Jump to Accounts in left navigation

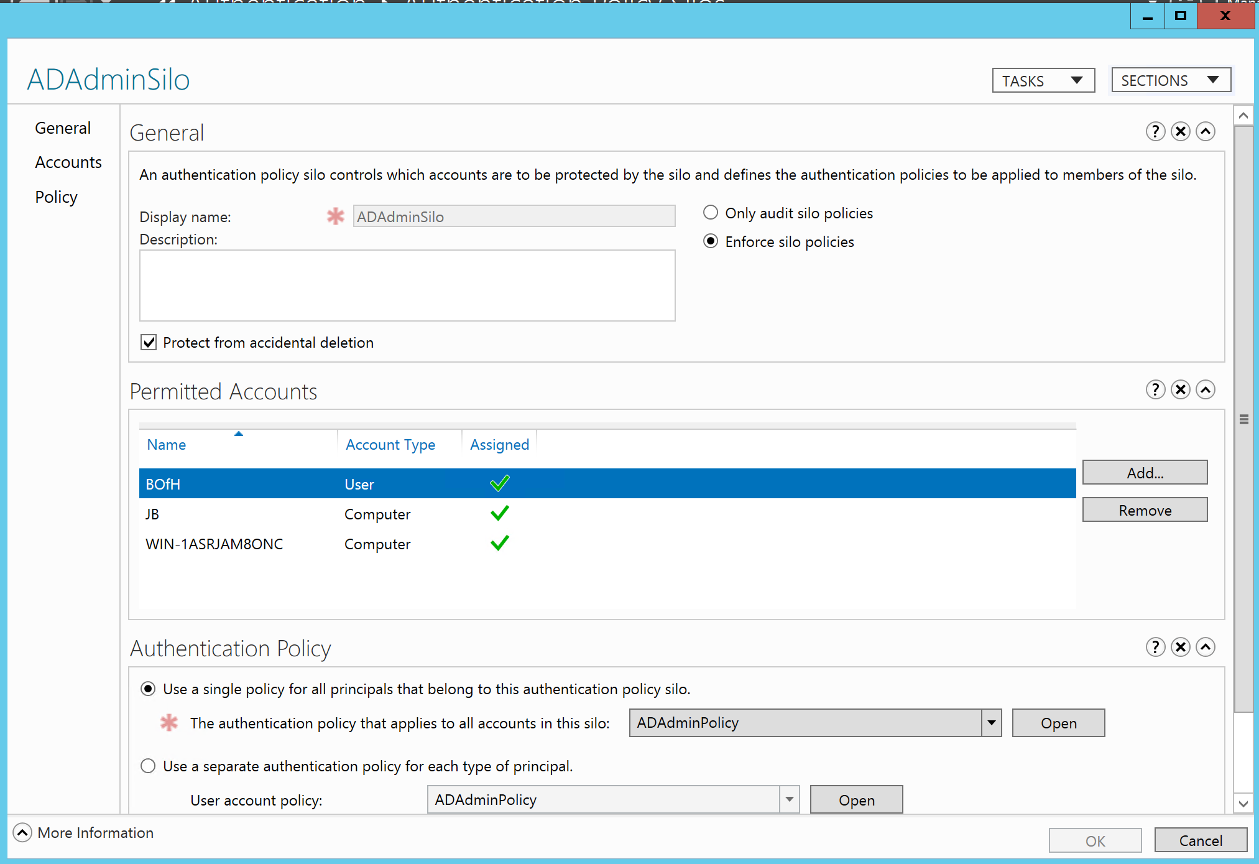coord(68,162)
